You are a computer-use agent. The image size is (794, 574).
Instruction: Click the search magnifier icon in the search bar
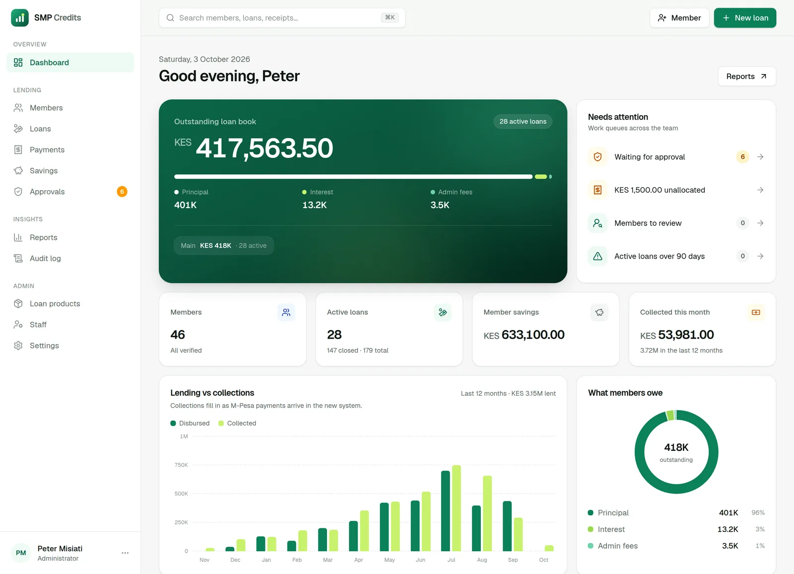pyautogui.click(x=170, y=18)
